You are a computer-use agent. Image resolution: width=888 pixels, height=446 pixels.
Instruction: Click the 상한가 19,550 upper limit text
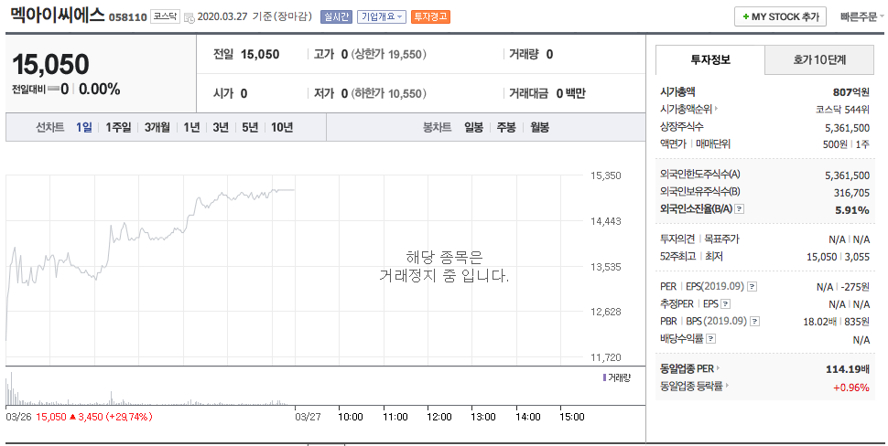tap(388, 54)
